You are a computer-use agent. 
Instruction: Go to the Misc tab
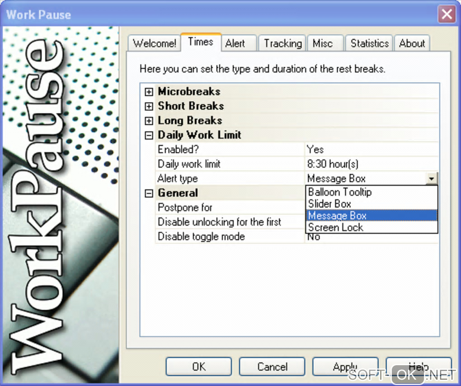(325, 43)
